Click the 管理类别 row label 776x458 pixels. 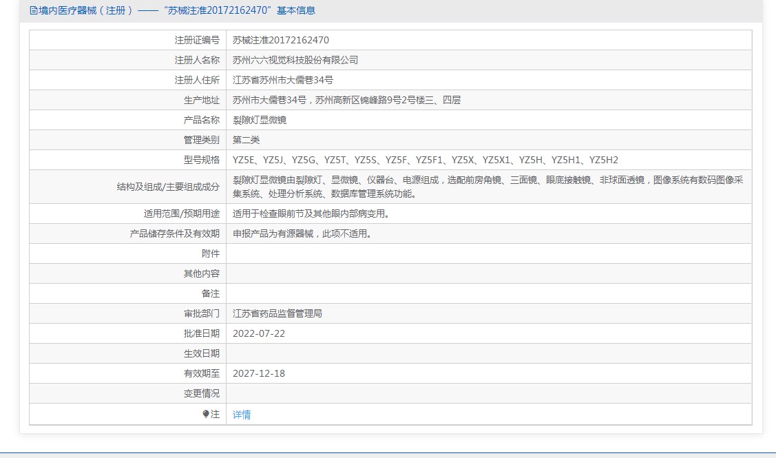[x=202, y=140]
